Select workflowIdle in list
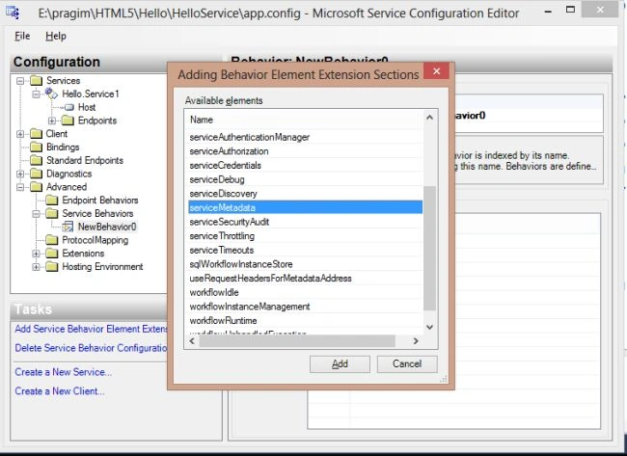This screenshot has width=627, height=456. (306, 292)
